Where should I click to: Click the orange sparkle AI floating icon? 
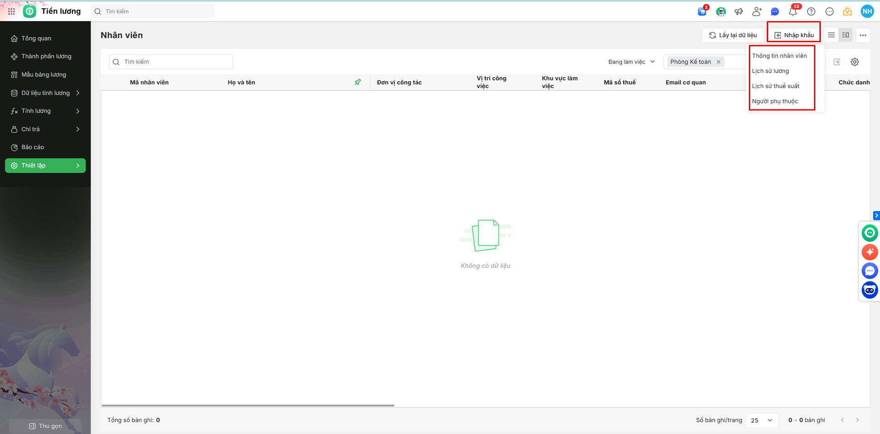[869, 252]
